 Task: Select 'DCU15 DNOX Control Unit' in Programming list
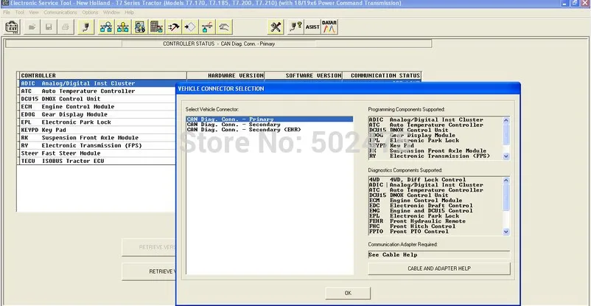(x=436, y=131)
